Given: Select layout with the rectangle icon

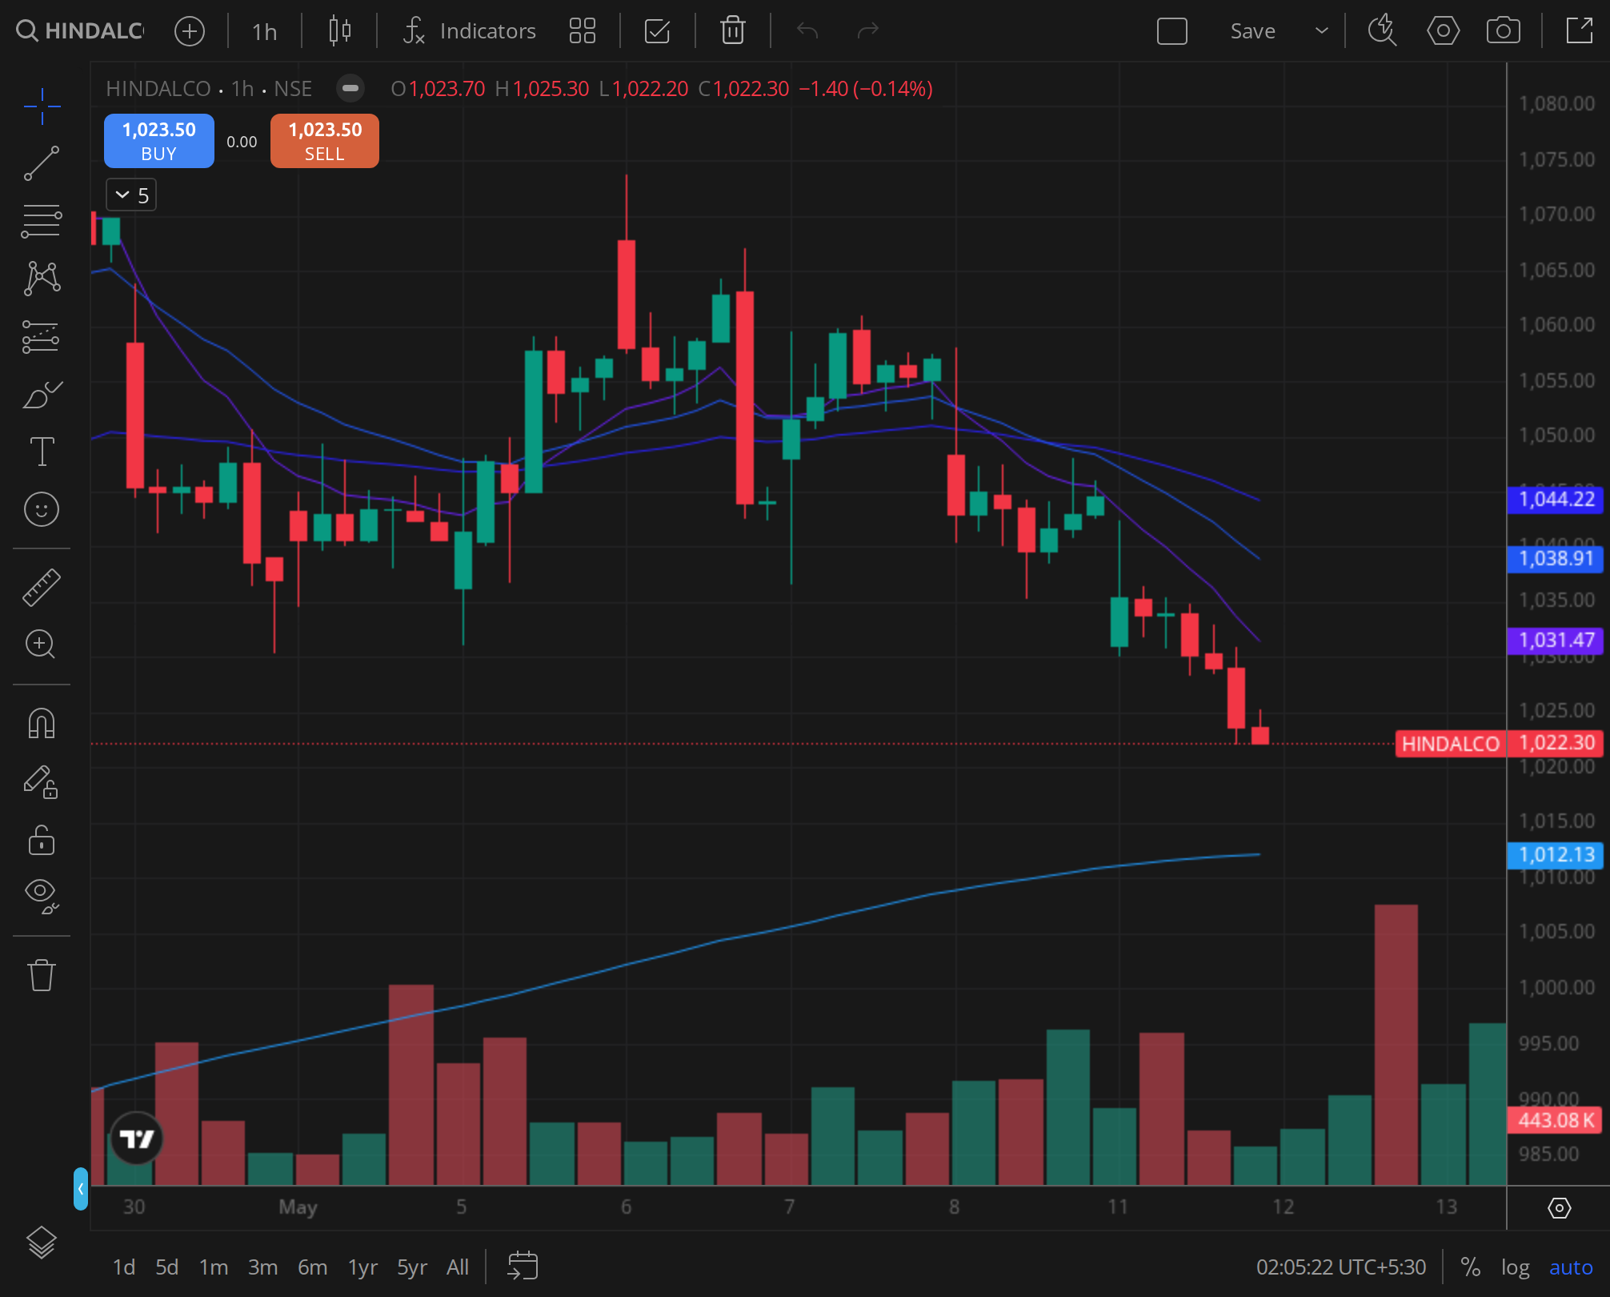Looking at the screenshot, I should coord(1171,31).
